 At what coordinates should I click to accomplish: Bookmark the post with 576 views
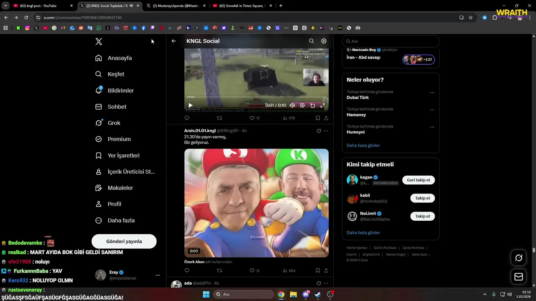318,118
